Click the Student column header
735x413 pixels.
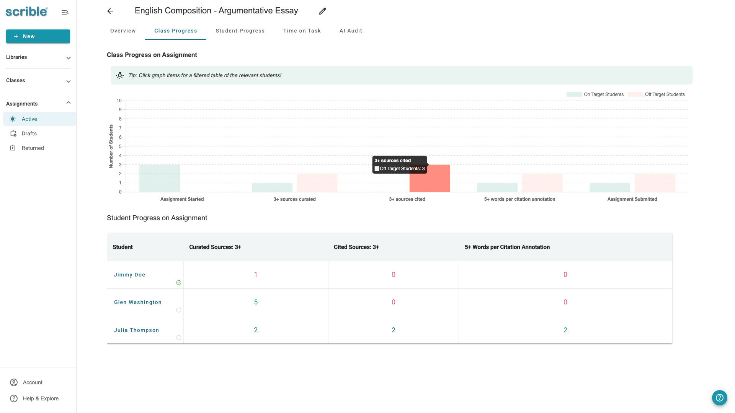122,247
